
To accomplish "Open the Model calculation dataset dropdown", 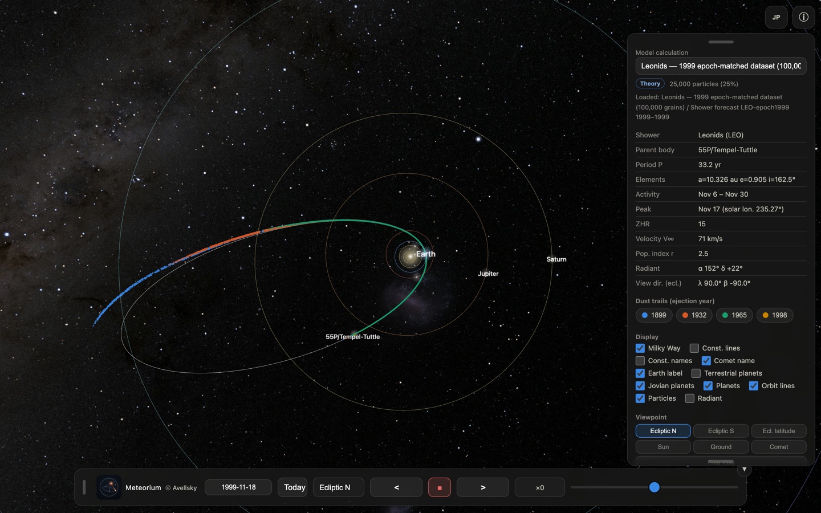I will [721, 66].
